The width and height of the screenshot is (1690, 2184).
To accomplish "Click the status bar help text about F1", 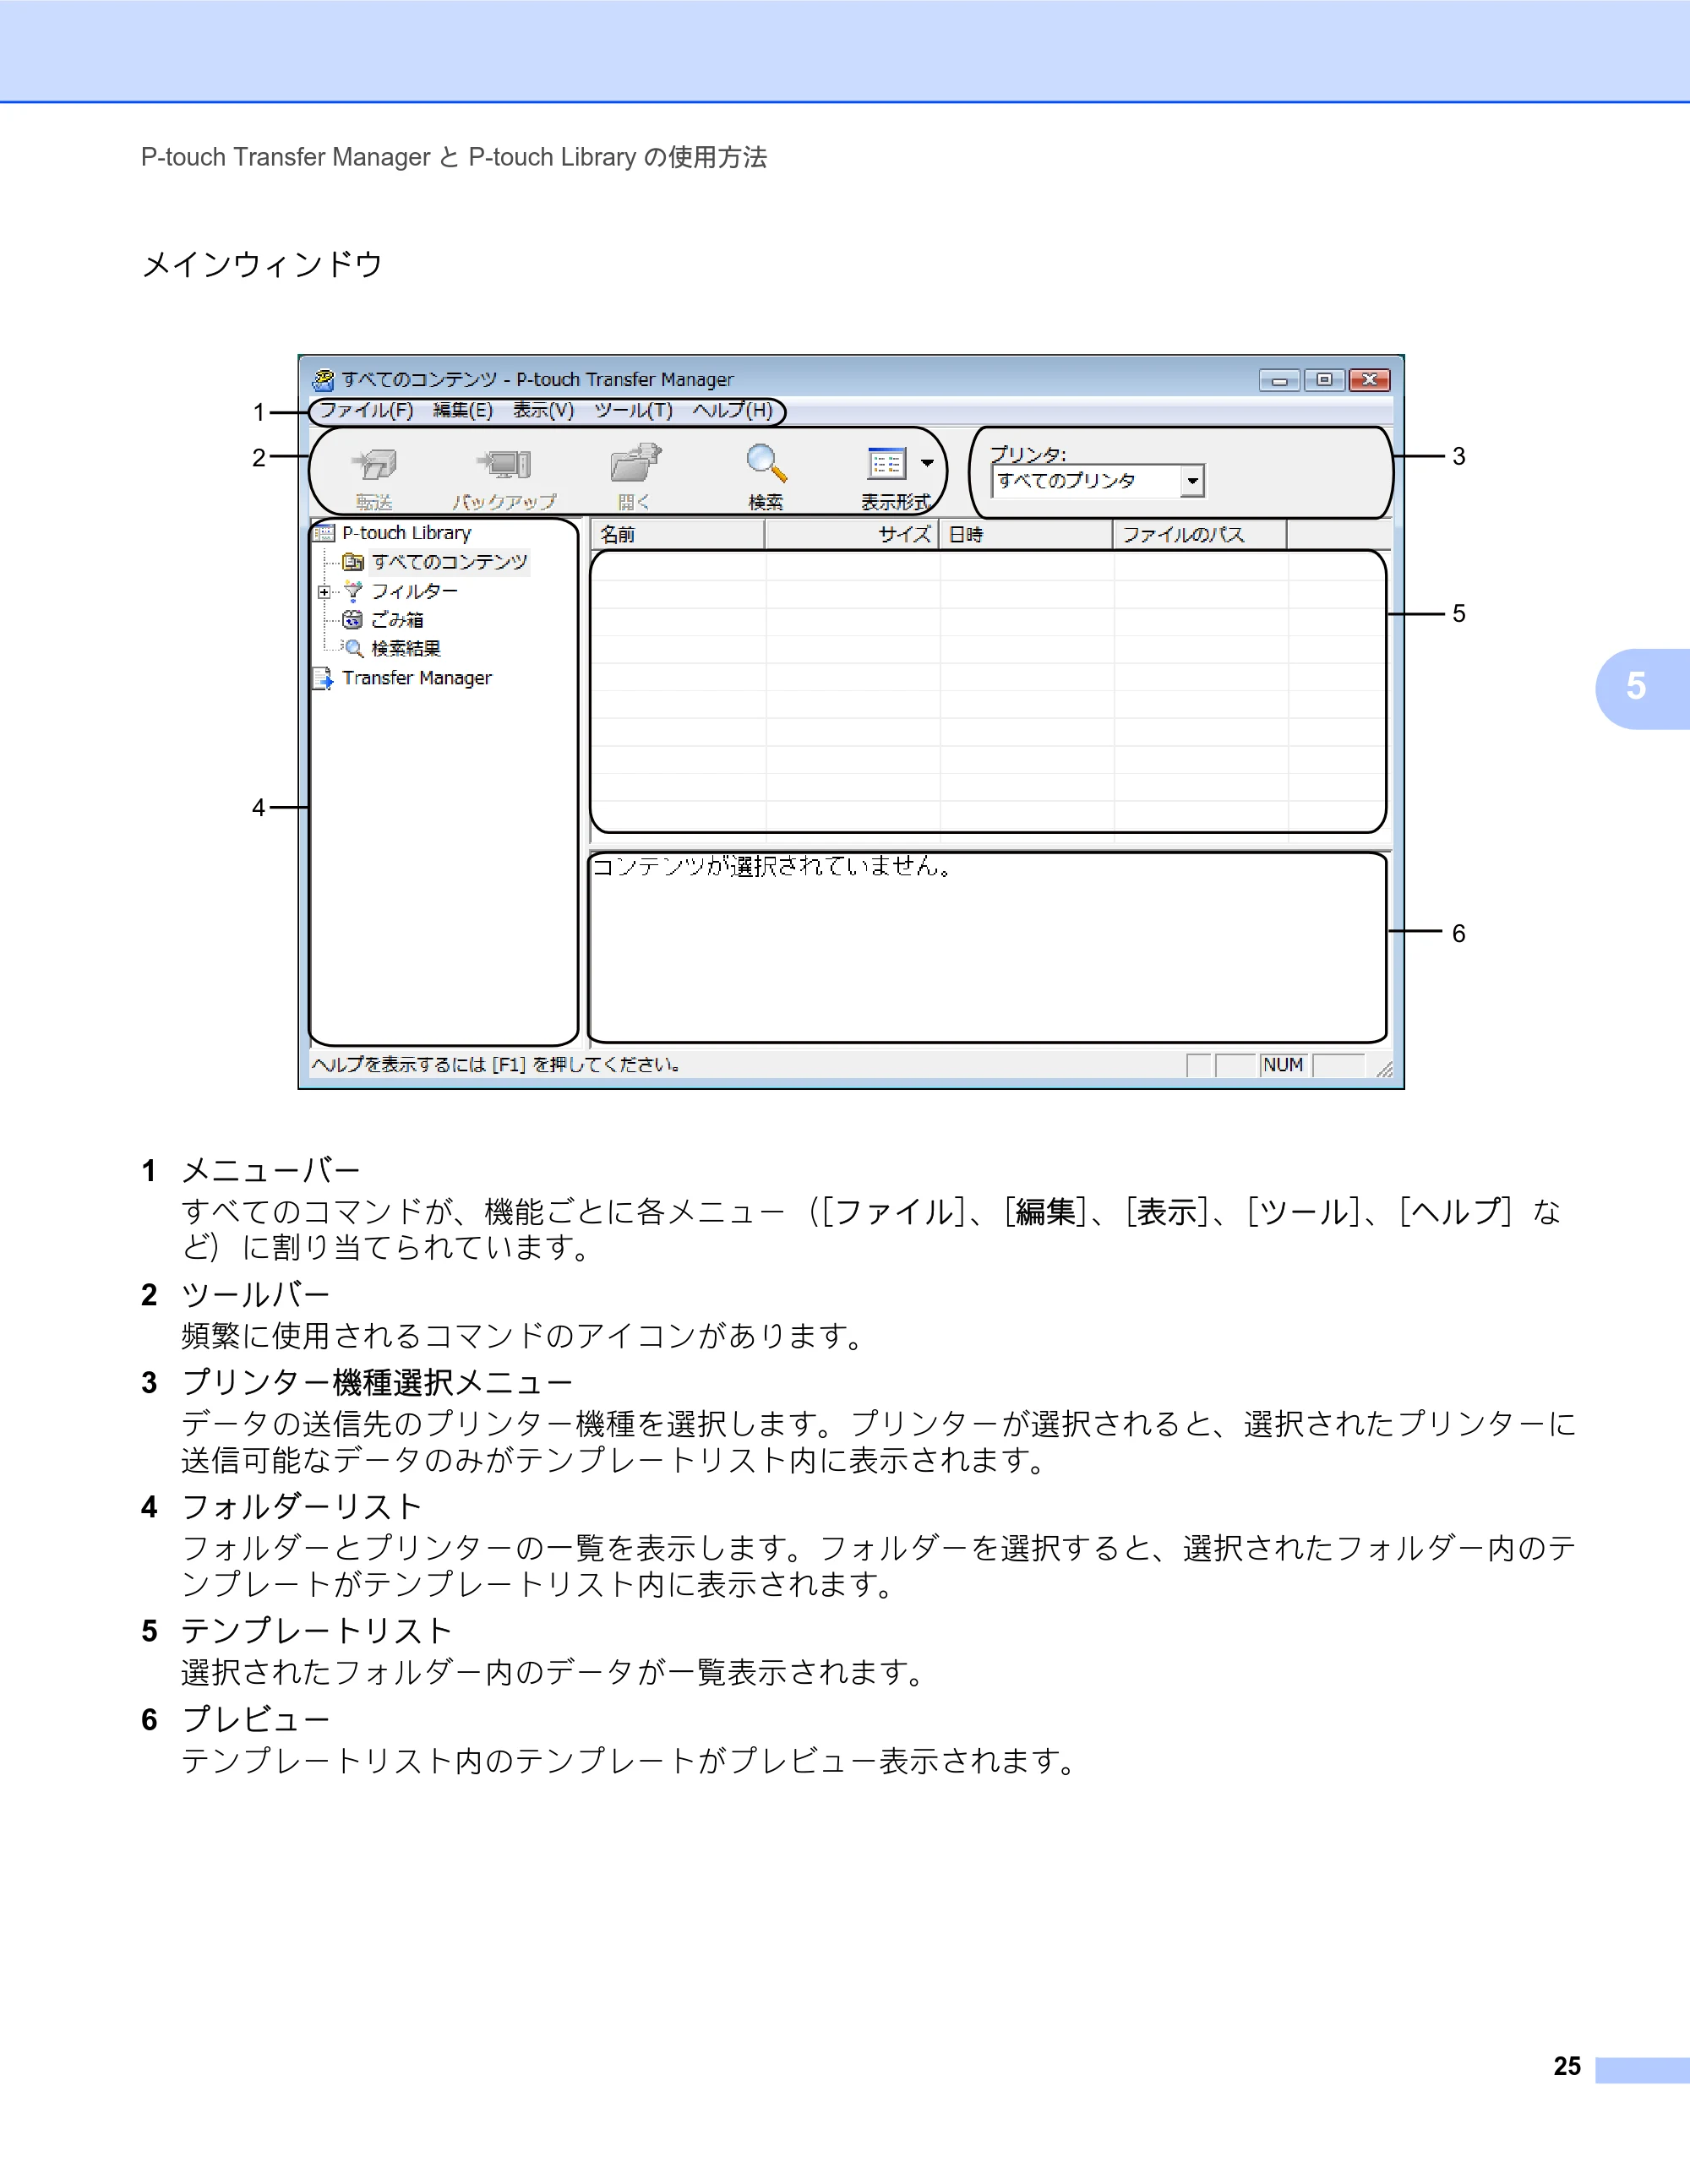I will pos(497,1065).
